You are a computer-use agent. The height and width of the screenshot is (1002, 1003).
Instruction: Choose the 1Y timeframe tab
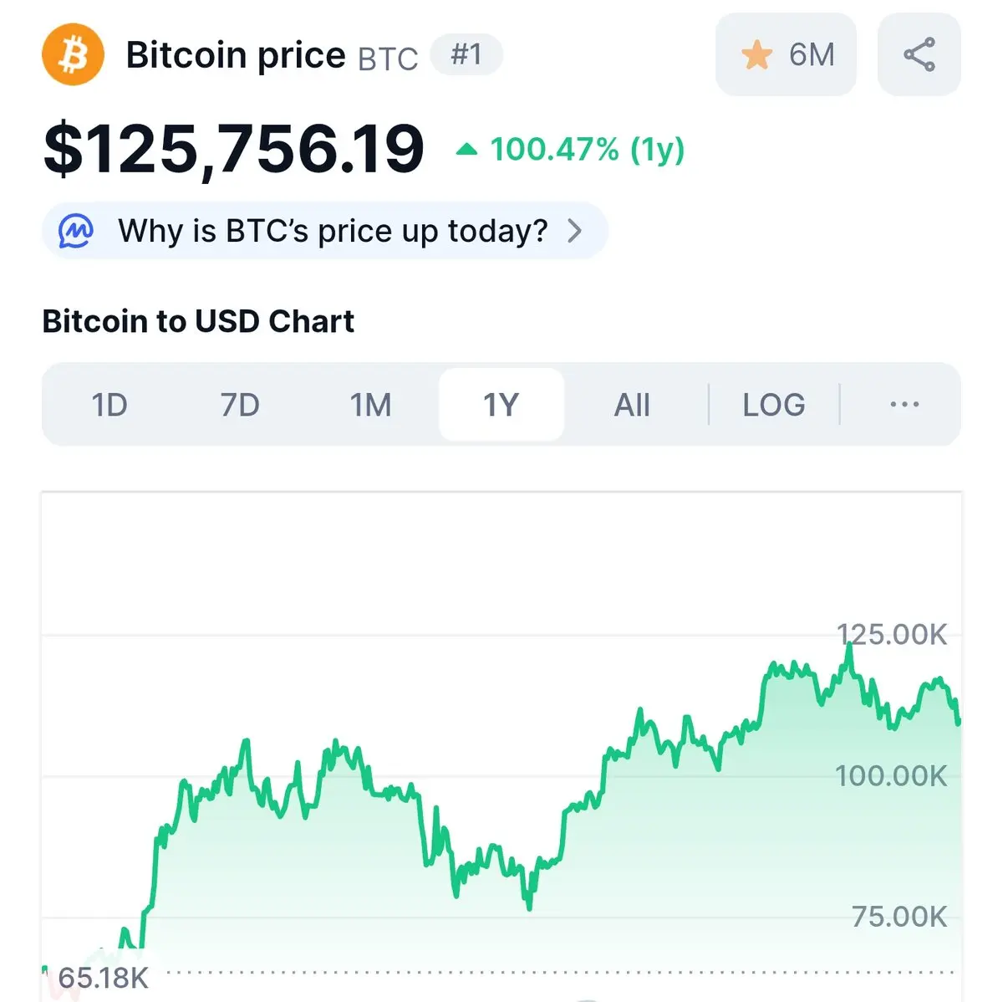501,405
